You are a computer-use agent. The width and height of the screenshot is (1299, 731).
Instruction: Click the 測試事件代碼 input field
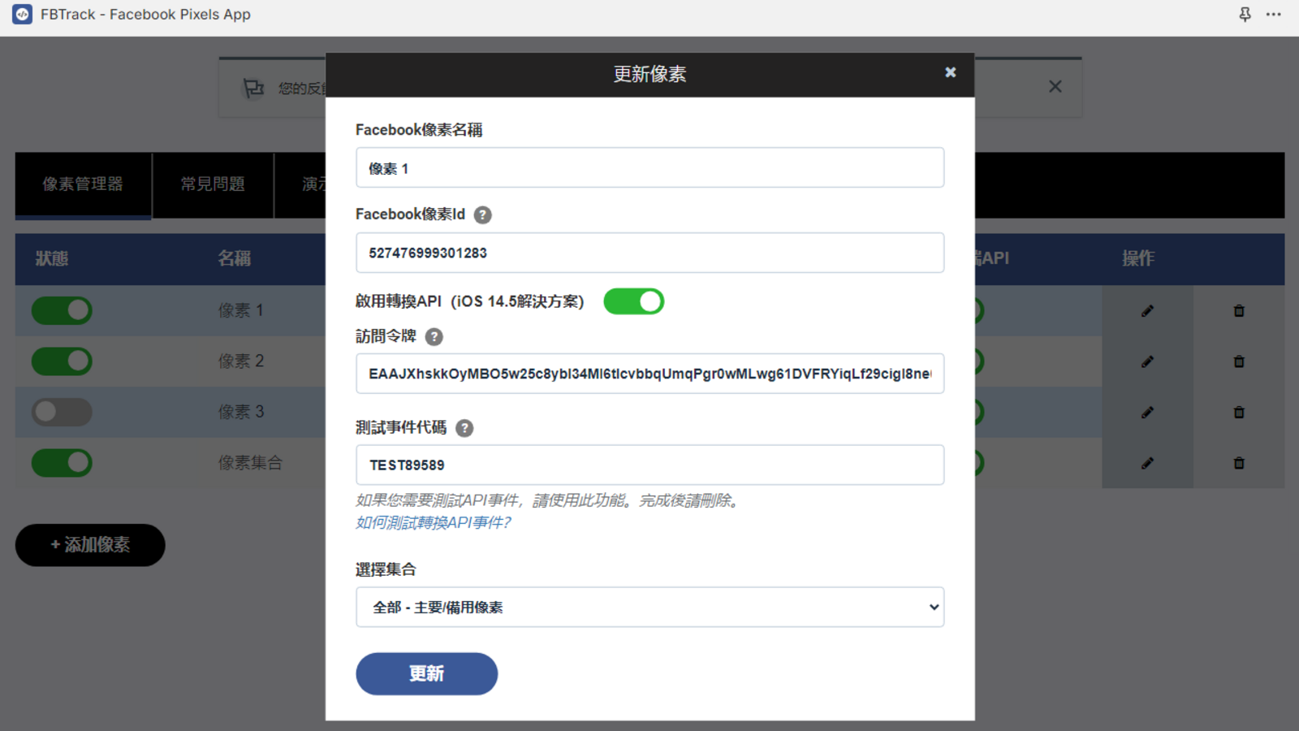click(x=649, y=465)
